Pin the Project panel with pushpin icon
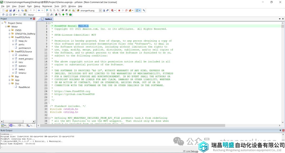Image resolution: width=285 pixels, height=153 pixels. coord(31,19)
